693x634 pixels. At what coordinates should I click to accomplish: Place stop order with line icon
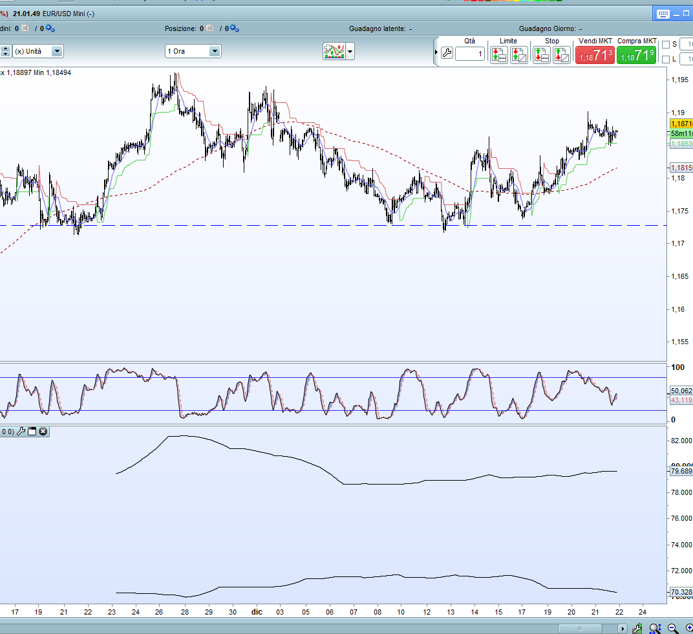[x=542, y=55]
